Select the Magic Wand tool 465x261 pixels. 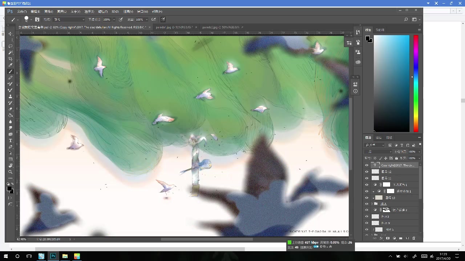[11, 53]
